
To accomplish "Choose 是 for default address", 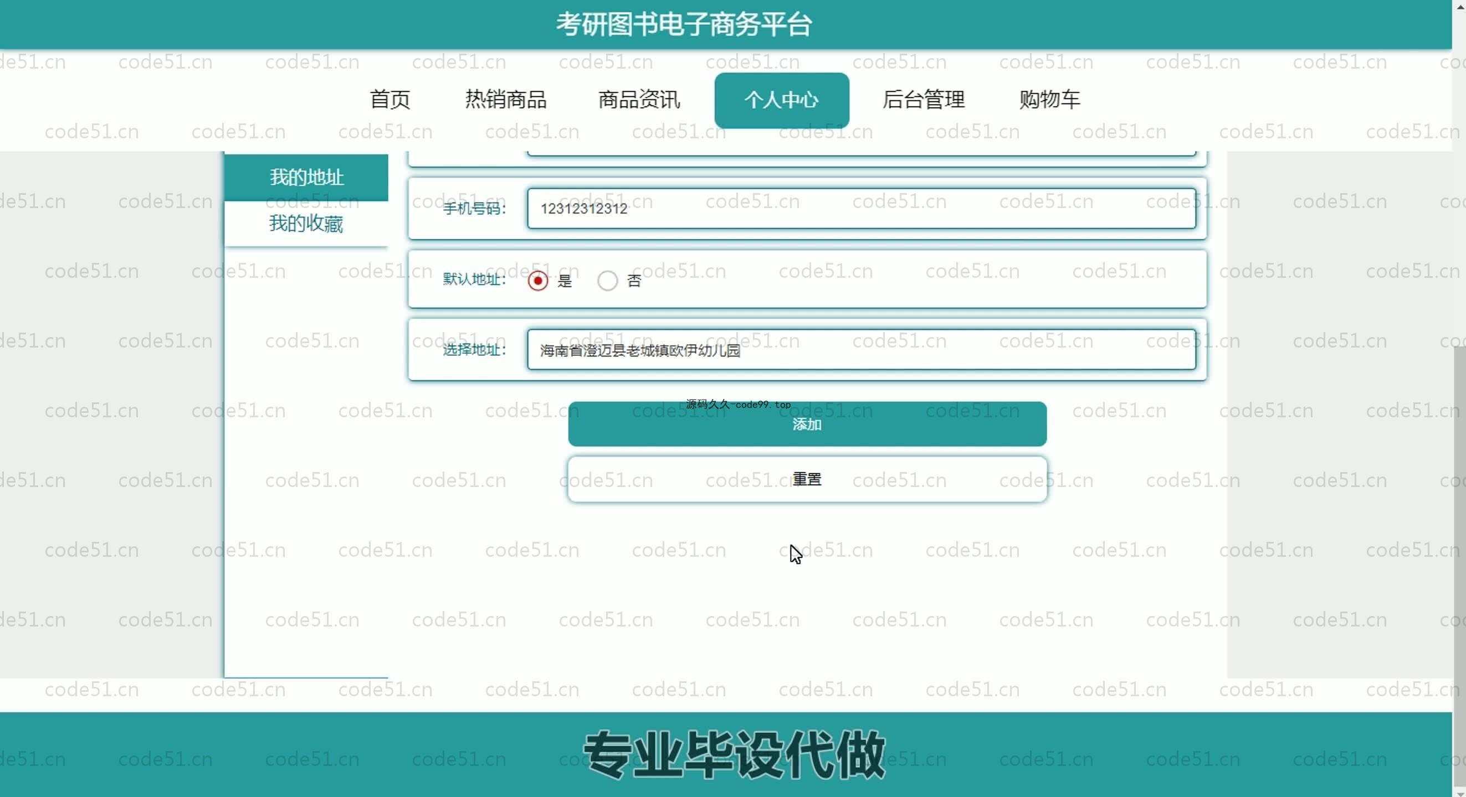I will (x=537, y=281).
